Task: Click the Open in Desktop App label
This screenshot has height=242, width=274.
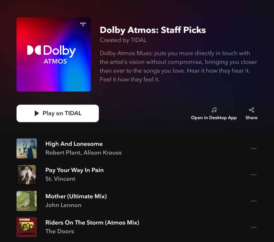Action: coord(214,118)
